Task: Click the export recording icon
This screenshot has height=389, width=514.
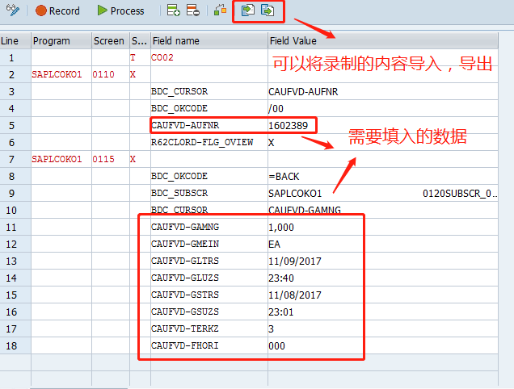Action: (x=268, y=10)
